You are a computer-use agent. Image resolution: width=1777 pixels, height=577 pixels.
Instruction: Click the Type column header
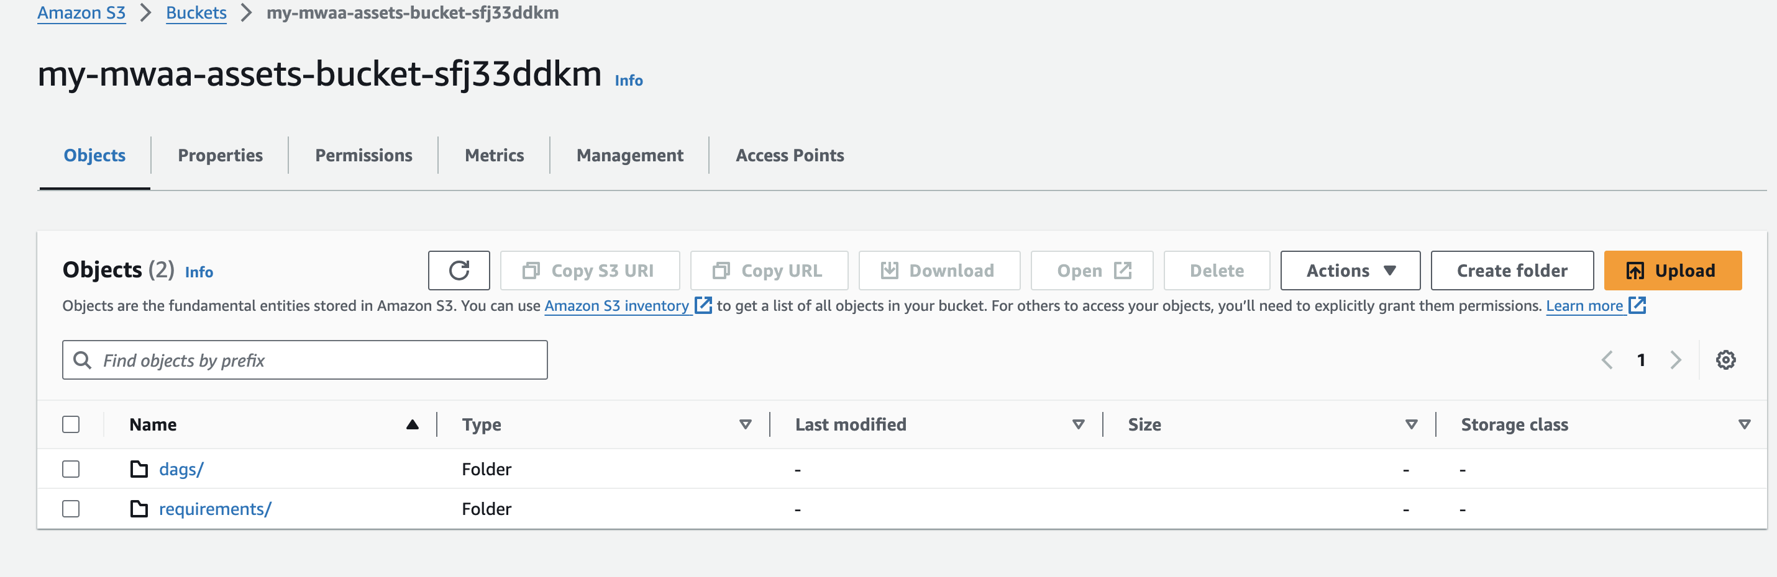482,425
